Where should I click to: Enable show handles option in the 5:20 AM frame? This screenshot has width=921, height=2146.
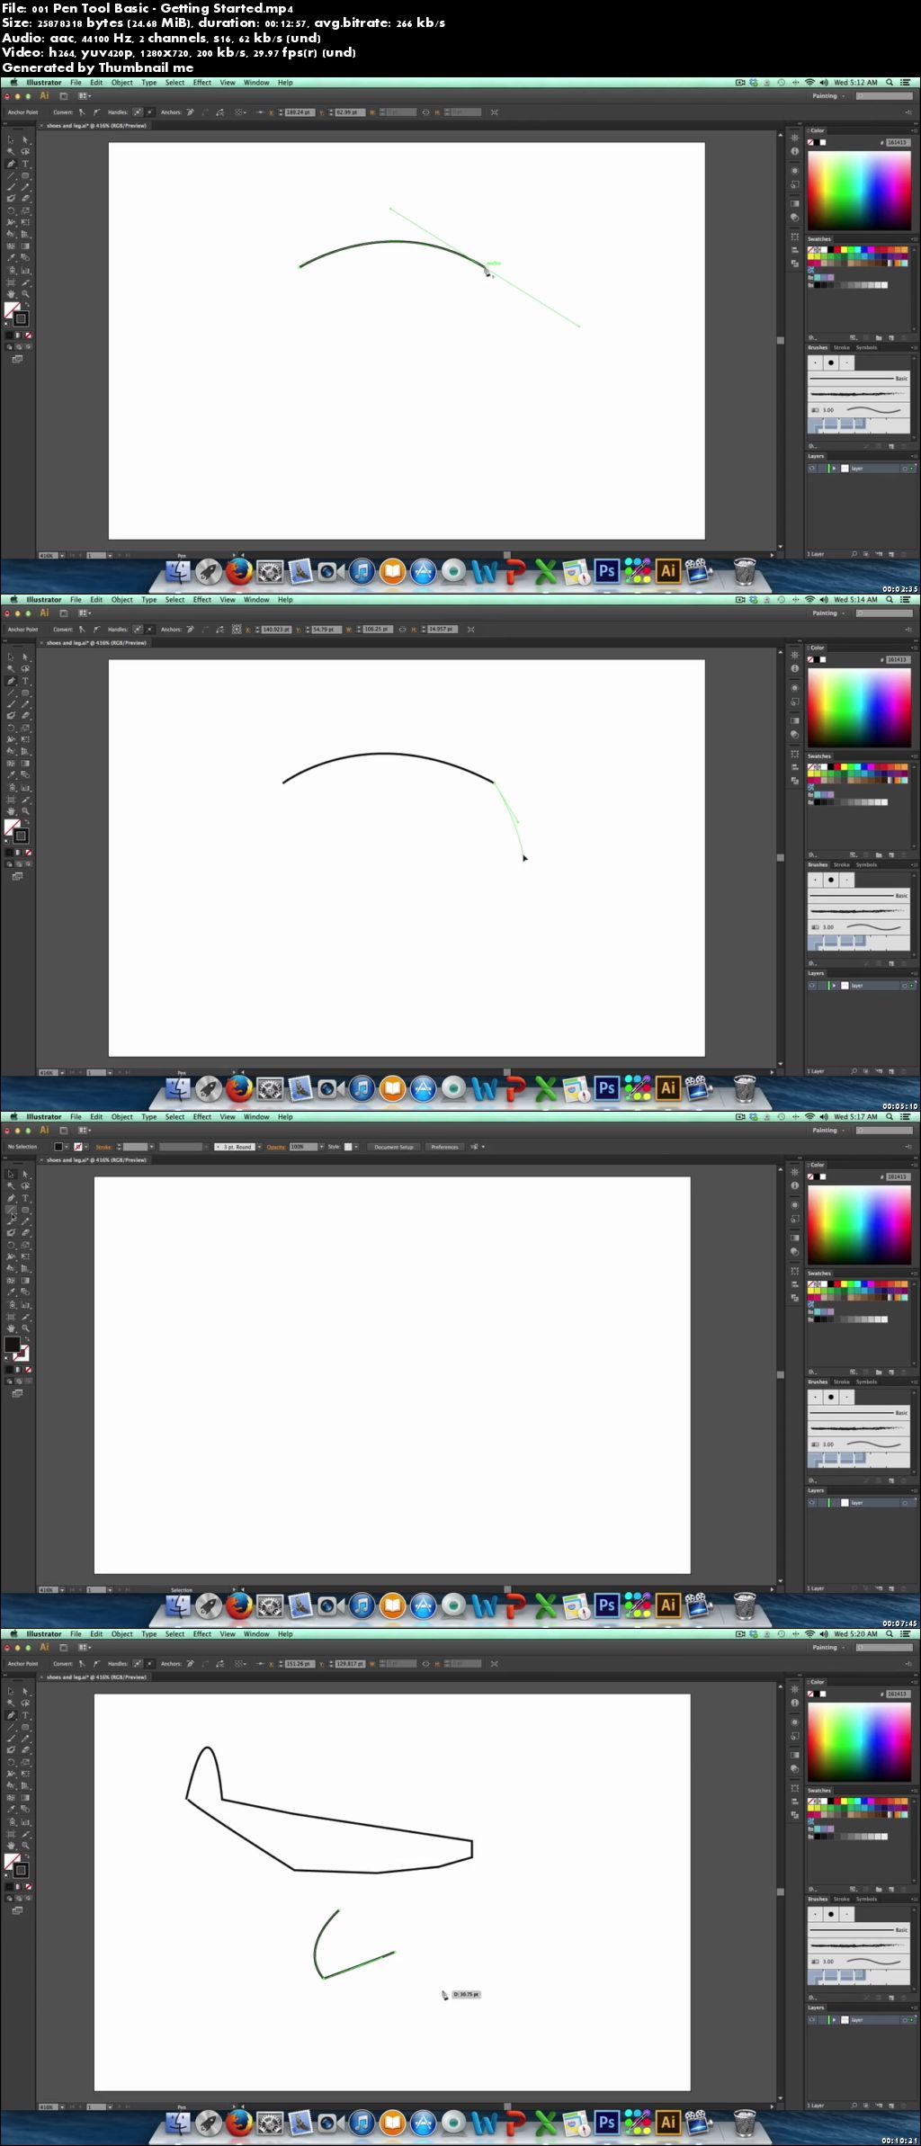pos(138,1664)
